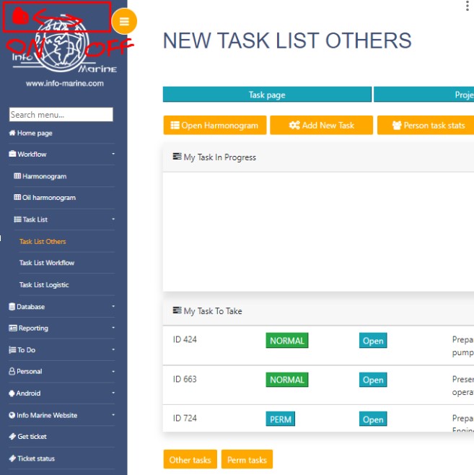Collapse the Workflow sidebar section
This screenshot has height=475, width=474.
pos(63,154)
